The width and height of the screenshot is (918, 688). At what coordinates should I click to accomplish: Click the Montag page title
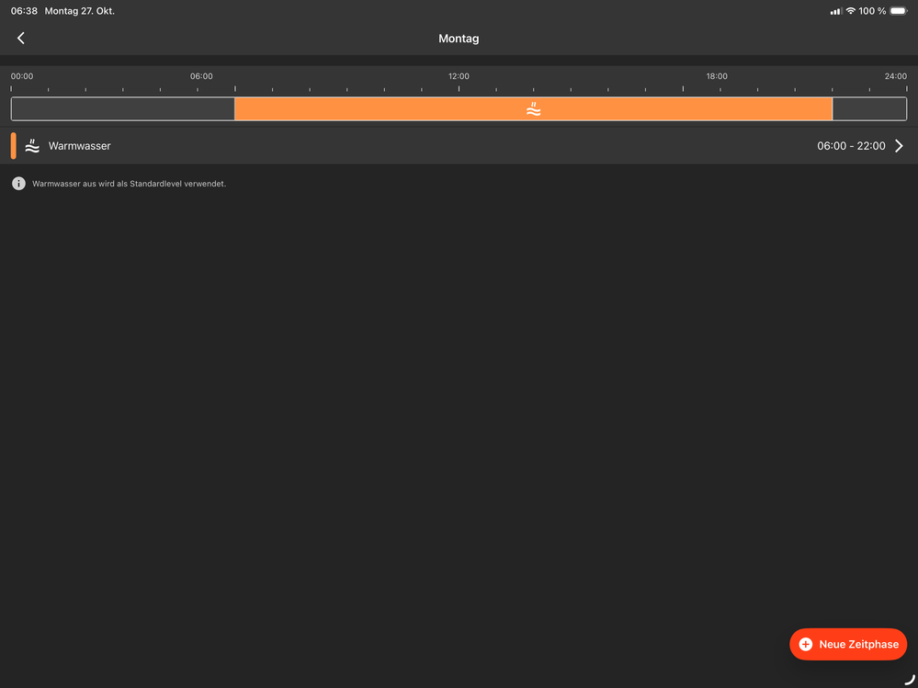coord(459,39)
